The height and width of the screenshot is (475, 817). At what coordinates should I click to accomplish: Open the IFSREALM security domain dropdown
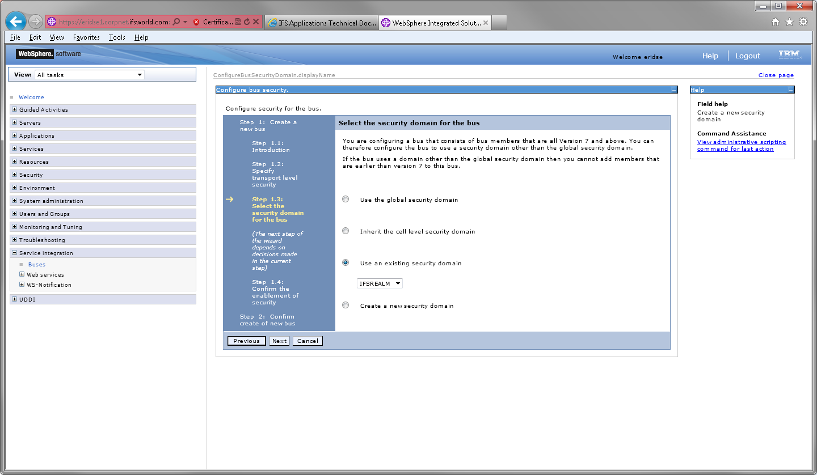[380, 283]
